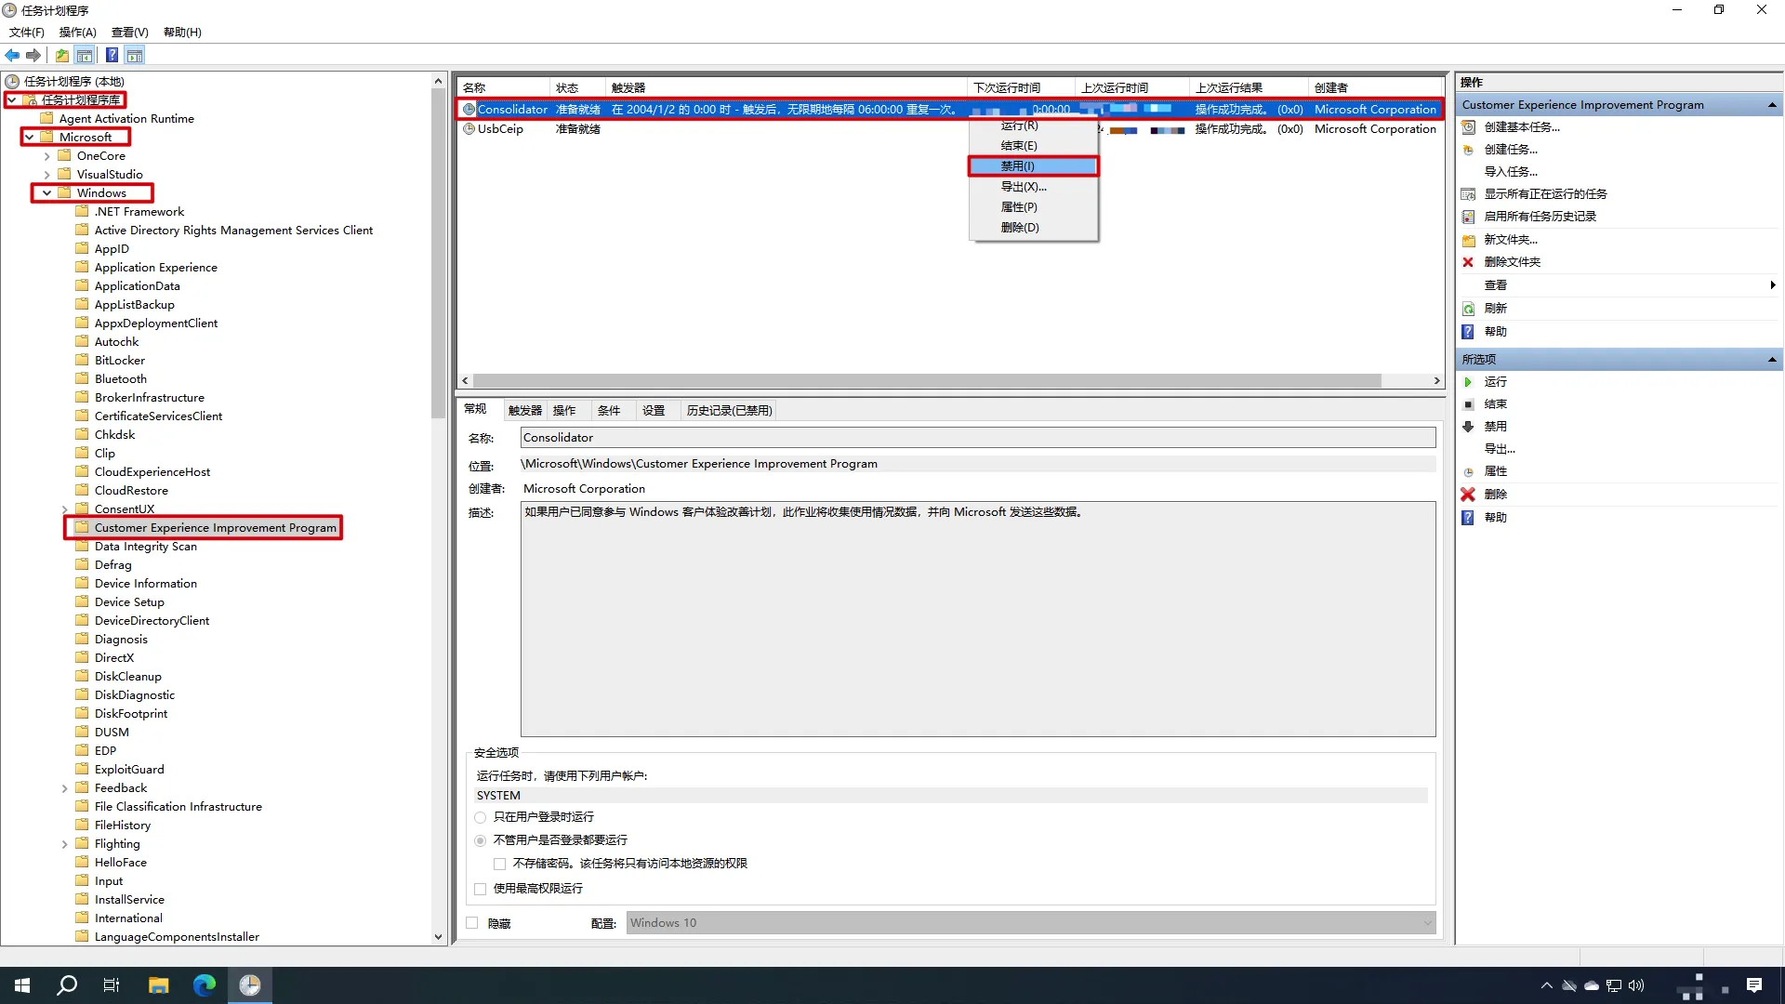Click the green run arrow icon

coord(1468,382)
